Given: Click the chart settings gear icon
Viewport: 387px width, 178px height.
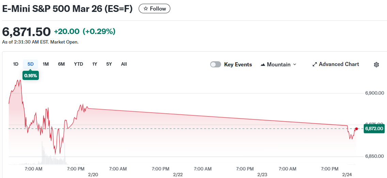Looking at the screenshot, I should pyautogui.click(x=376, y=65).
